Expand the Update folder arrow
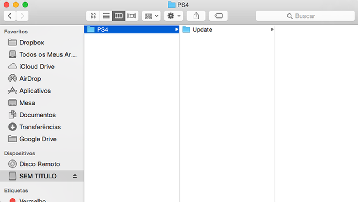The height and width of the screenshot is (202, 358). tap(272, 29)
